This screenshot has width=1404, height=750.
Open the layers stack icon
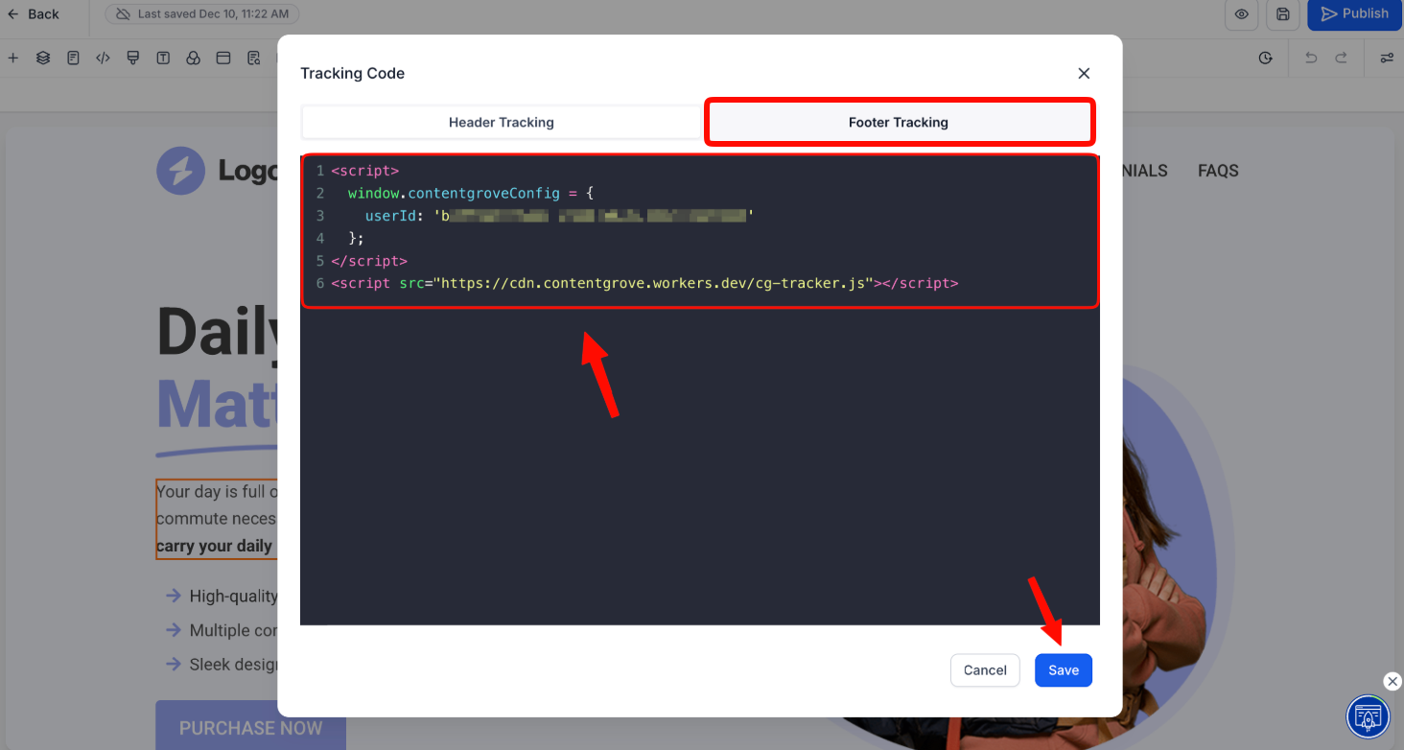click(43, 59)
